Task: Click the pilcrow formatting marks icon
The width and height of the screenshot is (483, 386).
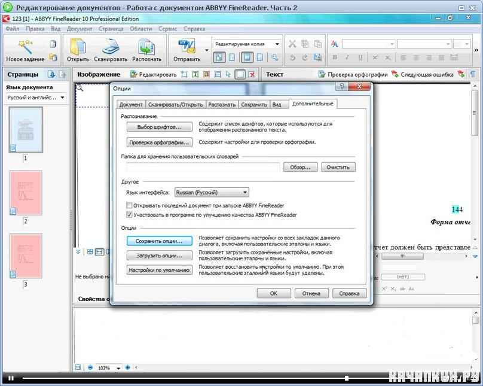Action: (472, 74)
